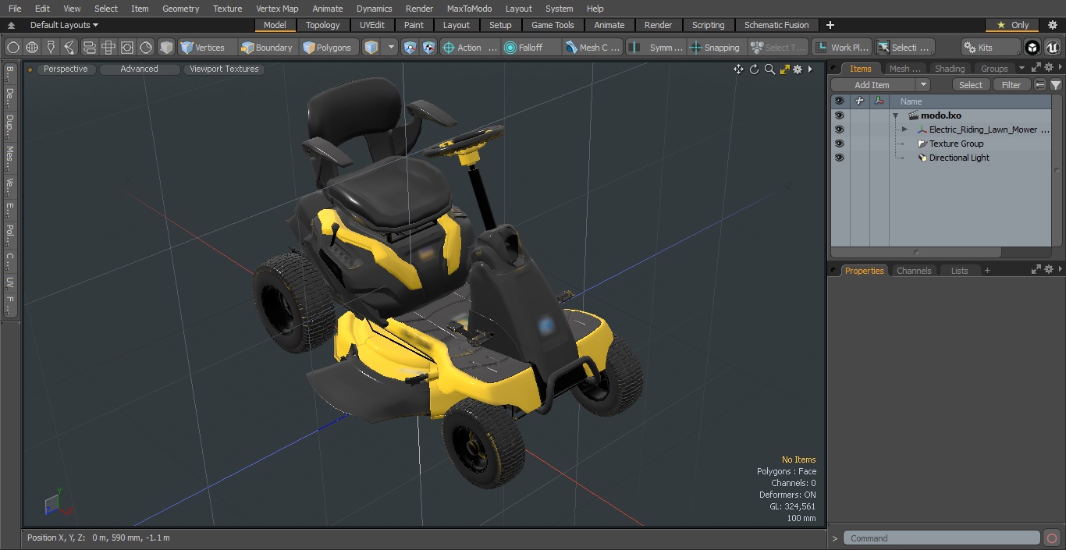Open dropdown arrow beside Items mode cube
Viewport: 1066px width, 550px height.
(x=391, y=48)
